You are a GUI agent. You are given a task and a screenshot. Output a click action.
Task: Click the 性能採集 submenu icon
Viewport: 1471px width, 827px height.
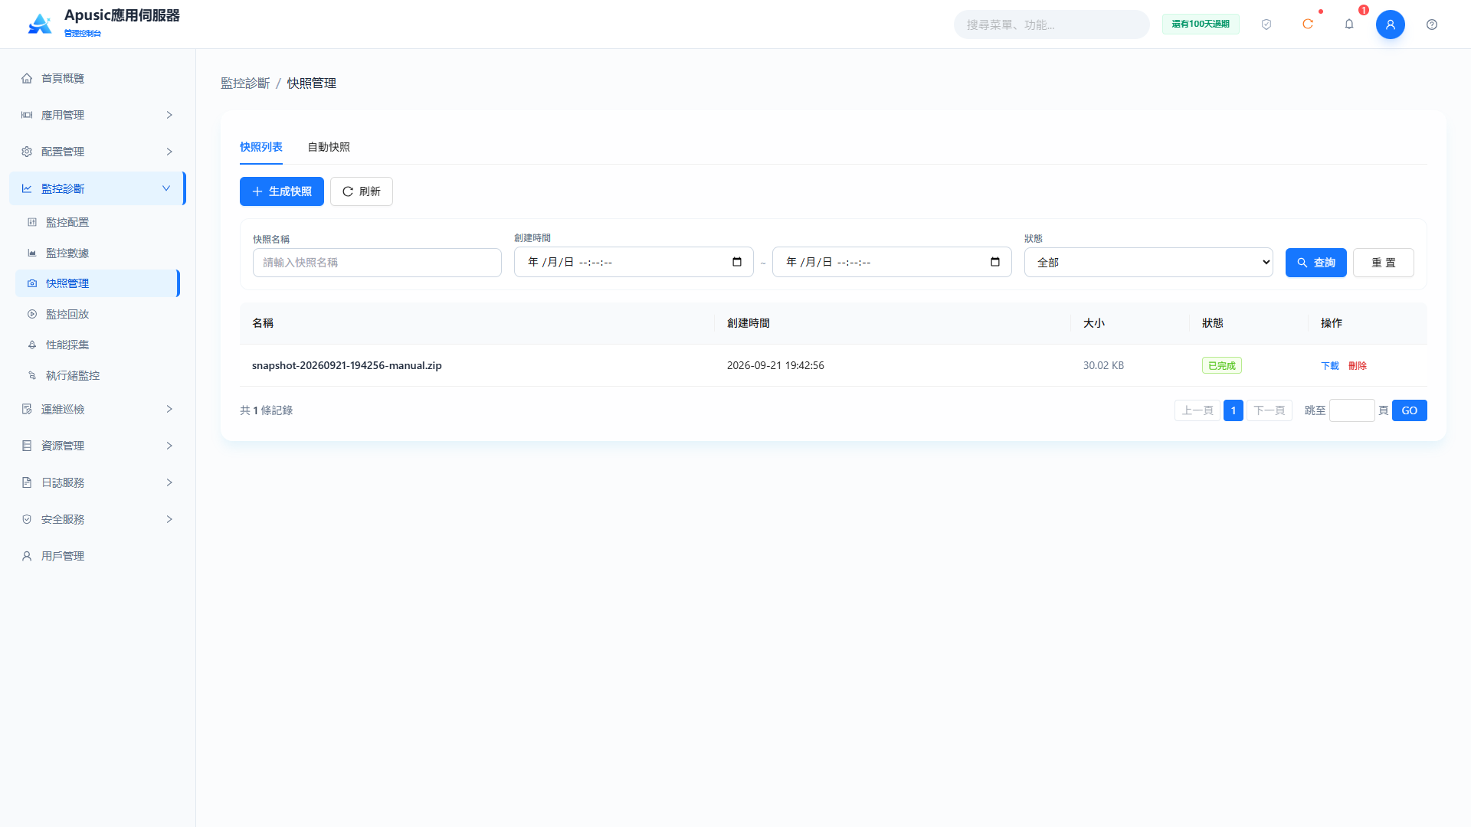[x=32, y=345]
